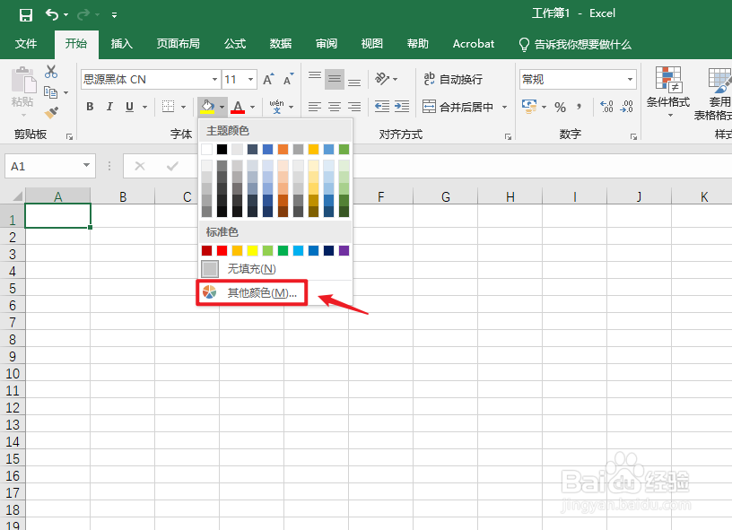732x530 pixels.
Task: Click the Paste clipboard icon
Action: click(23, 79)
